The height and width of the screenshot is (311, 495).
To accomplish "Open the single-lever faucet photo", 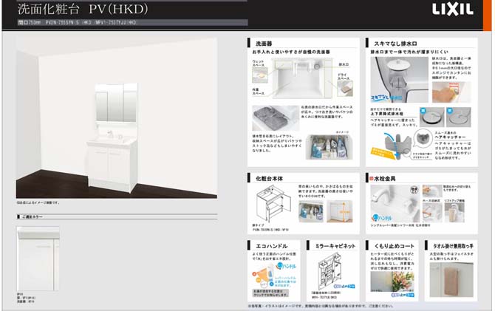I will point(395,203).
